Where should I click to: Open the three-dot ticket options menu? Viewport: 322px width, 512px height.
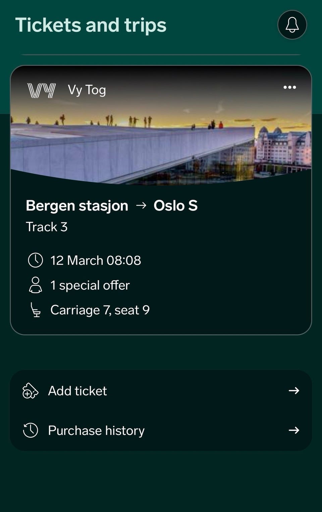click(290, 87)
